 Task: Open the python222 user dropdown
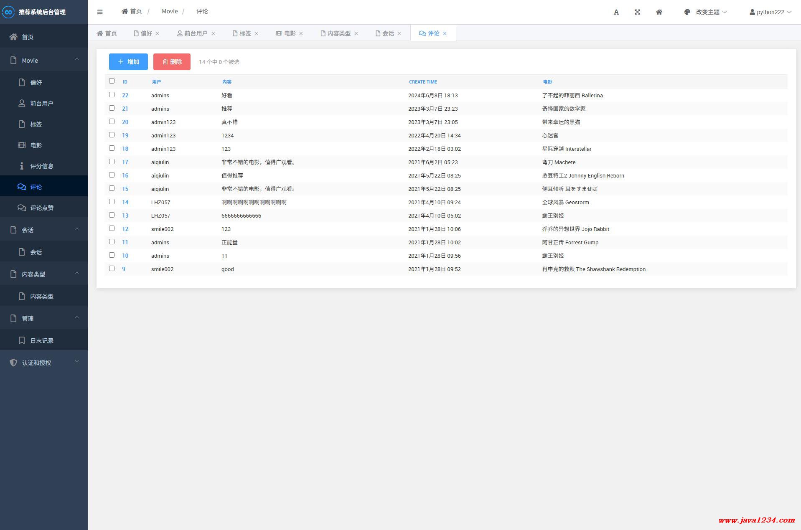point(770,12)
